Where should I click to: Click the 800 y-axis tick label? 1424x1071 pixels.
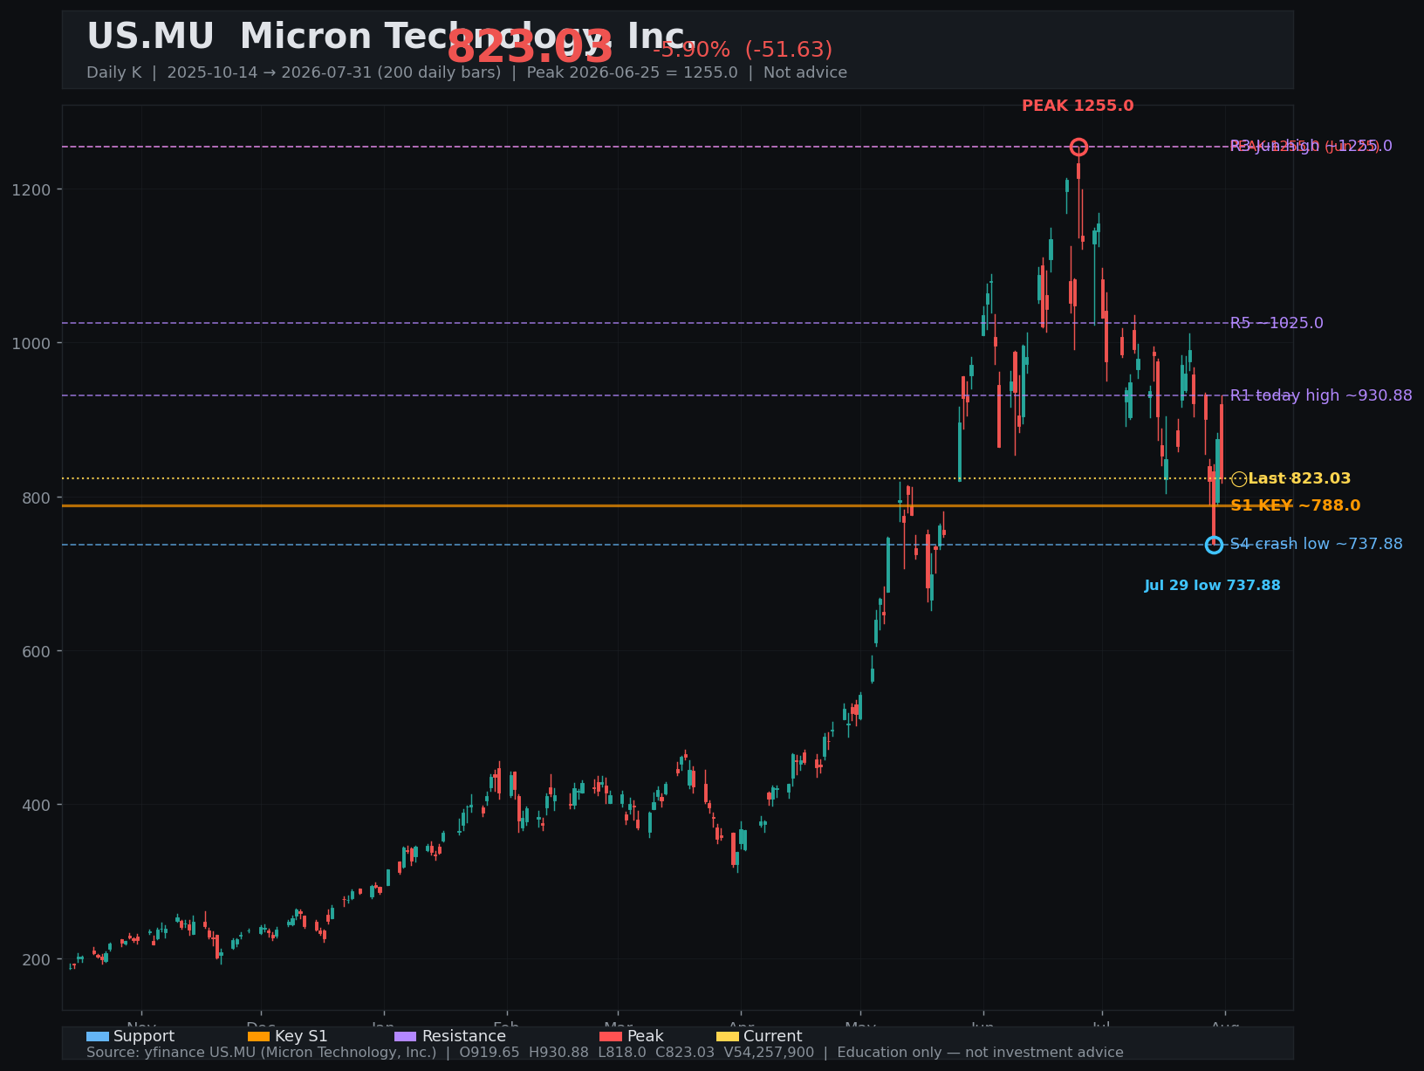37,498
